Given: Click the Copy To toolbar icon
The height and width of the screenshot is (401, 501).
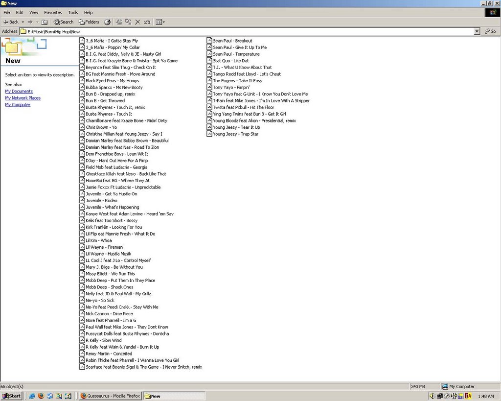Looking at the screenshot, I should click(129, 22).
